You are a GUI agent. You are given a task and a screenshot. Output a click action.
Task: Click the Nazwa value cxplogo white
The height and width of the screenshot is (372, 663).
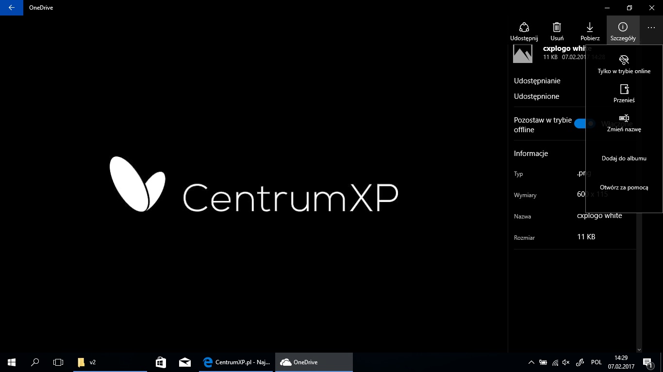pyautogui.click(x=599, y=216)
